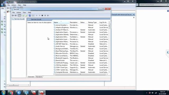The height and width of the screenshot is (95, 169).
Task: Refresh the Services list via toolbar icon
Action: (23, 16)
